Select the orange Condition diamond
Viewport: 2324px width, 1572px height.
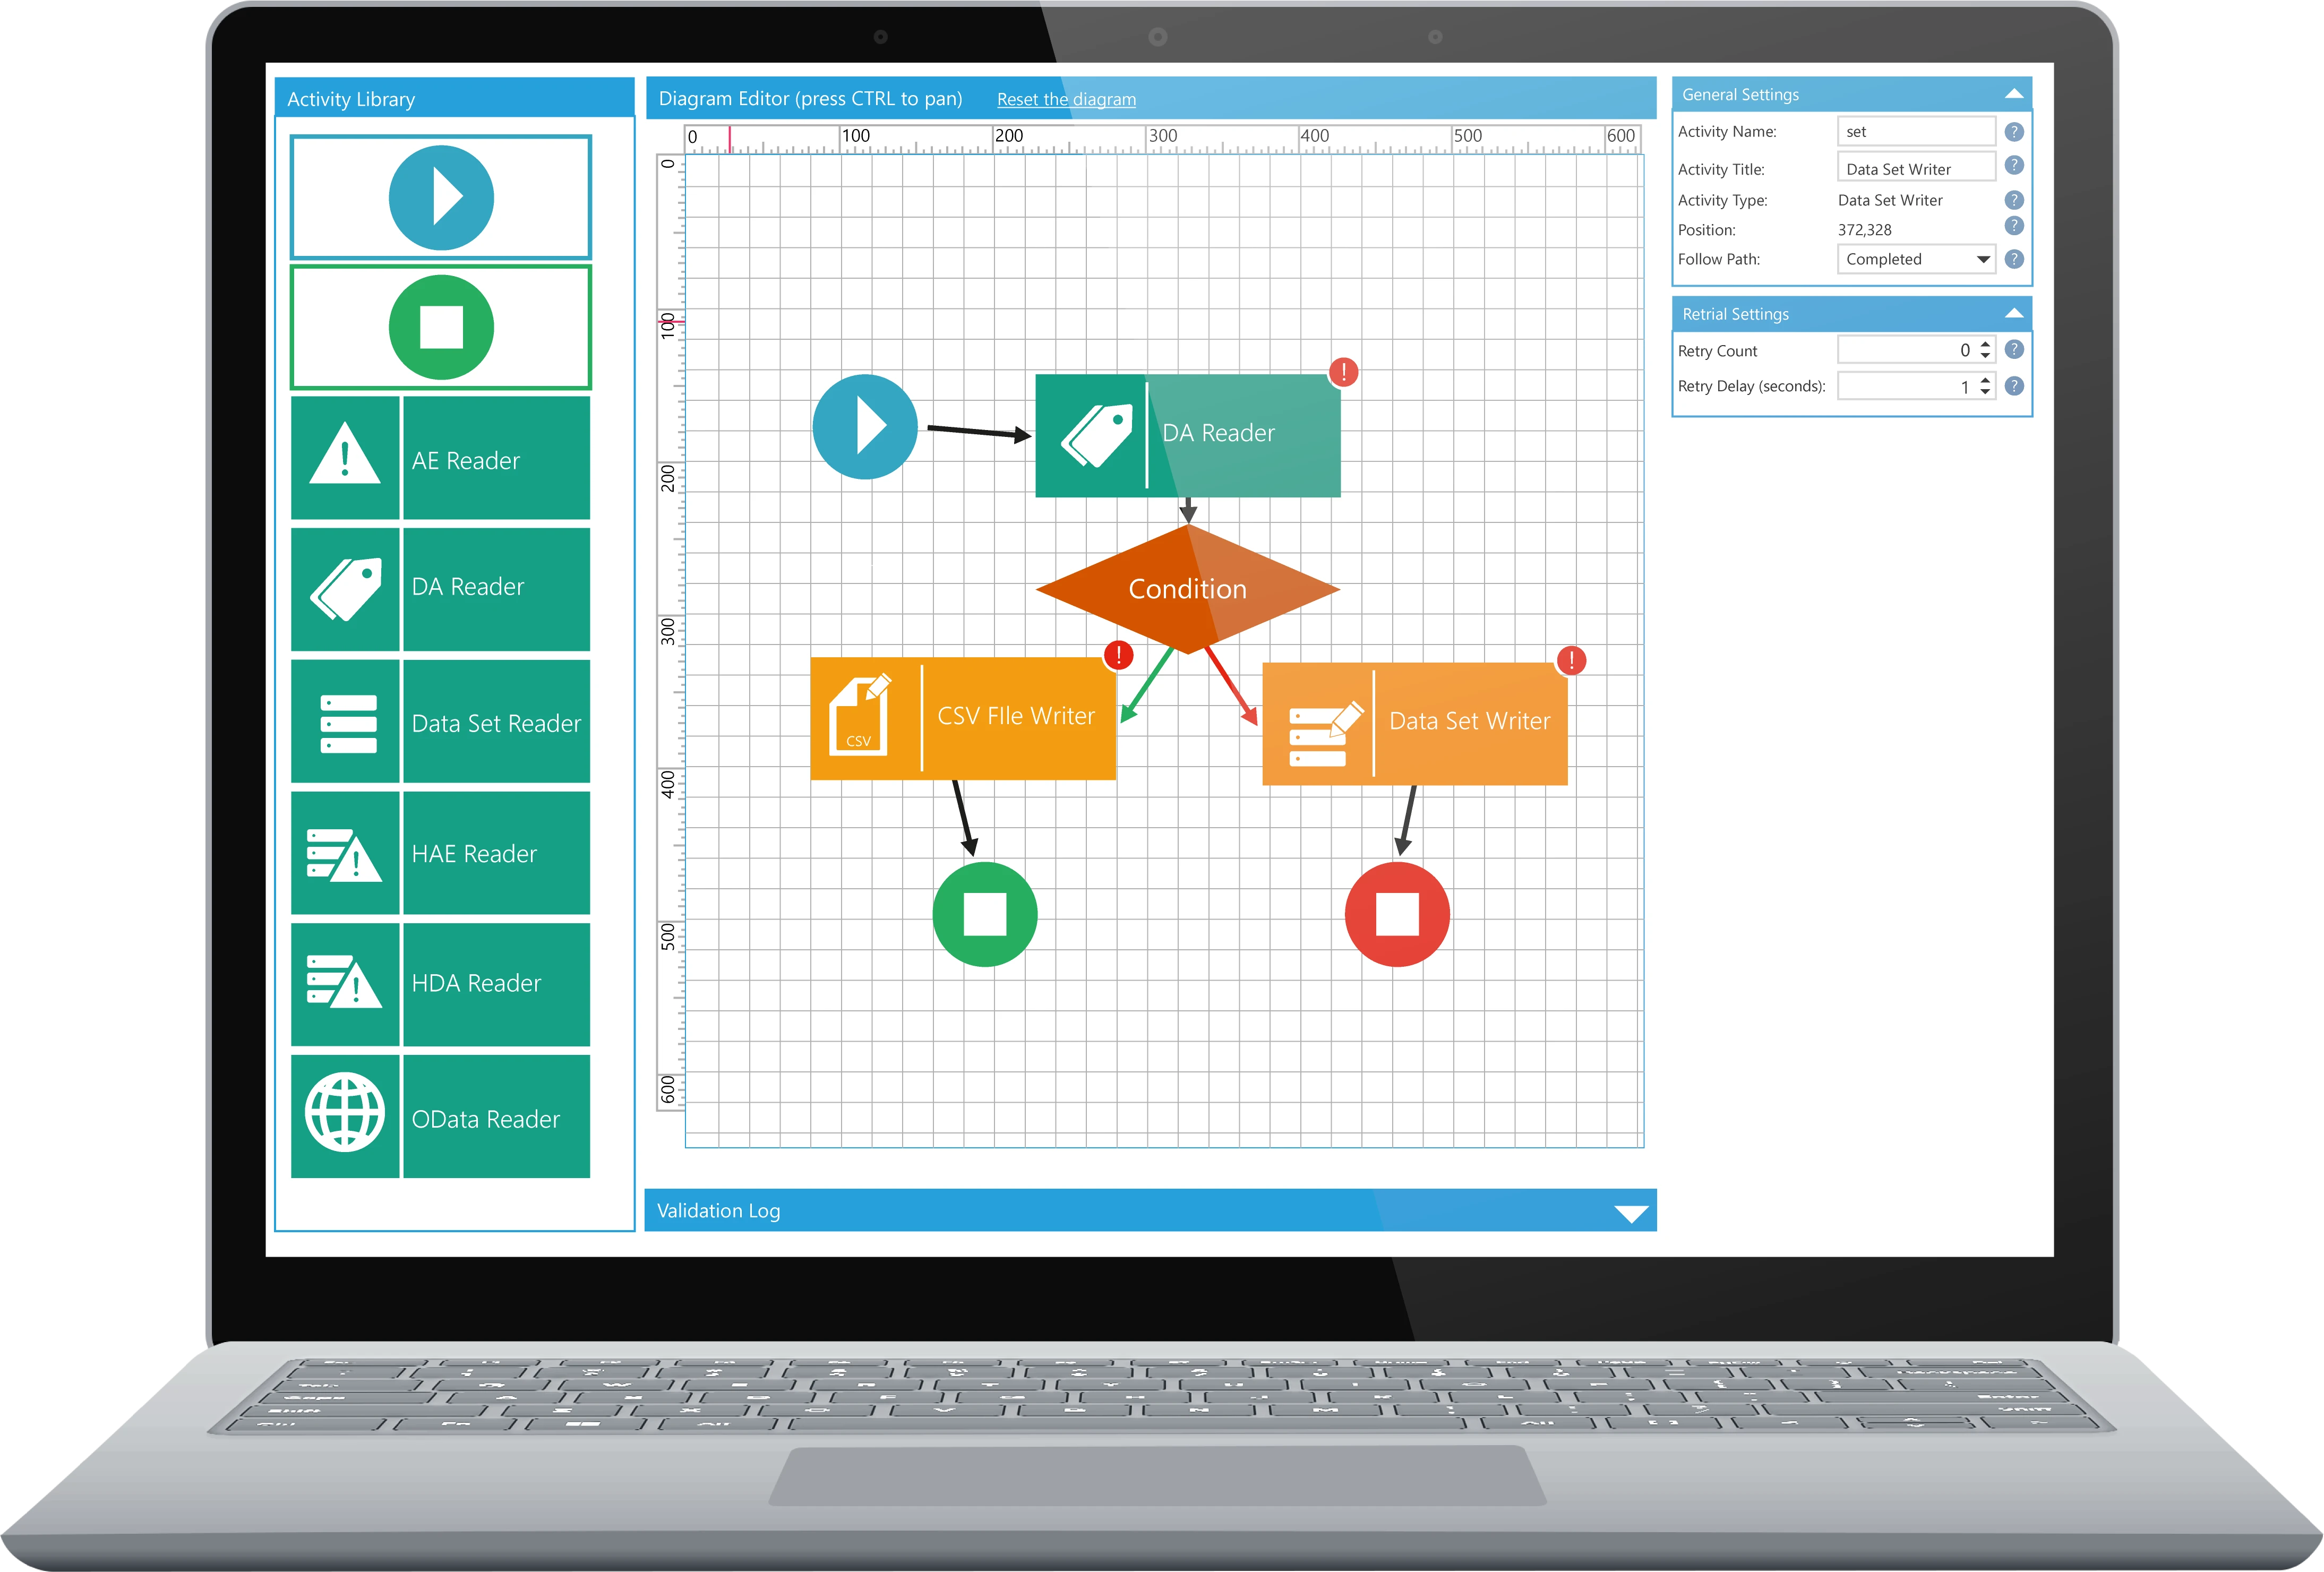(x=1187, y=589)
